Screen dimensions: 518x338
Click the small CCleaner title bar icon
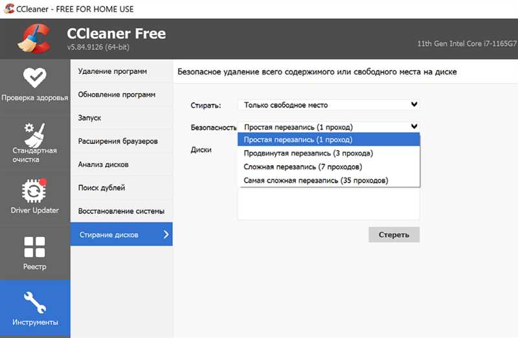9,8
